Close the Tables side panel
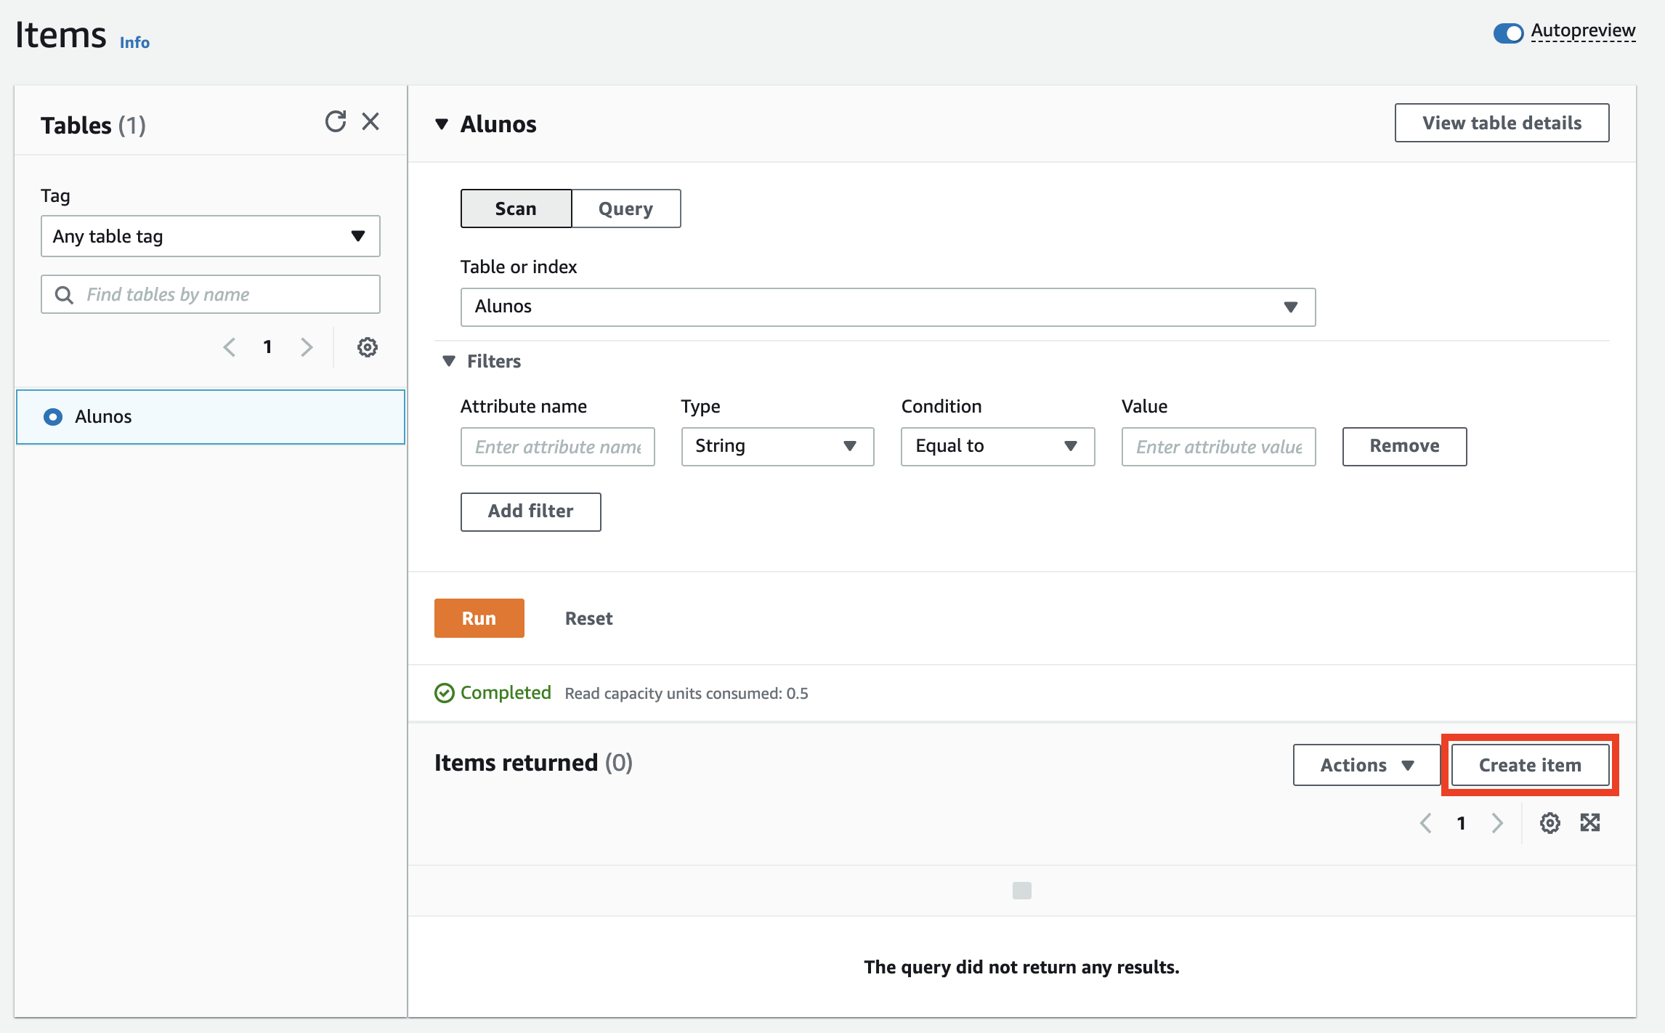 coord(370,121)
